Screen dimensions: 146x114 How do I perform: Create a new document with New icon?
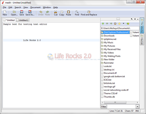pyautogui.click(x=5, y=13)
